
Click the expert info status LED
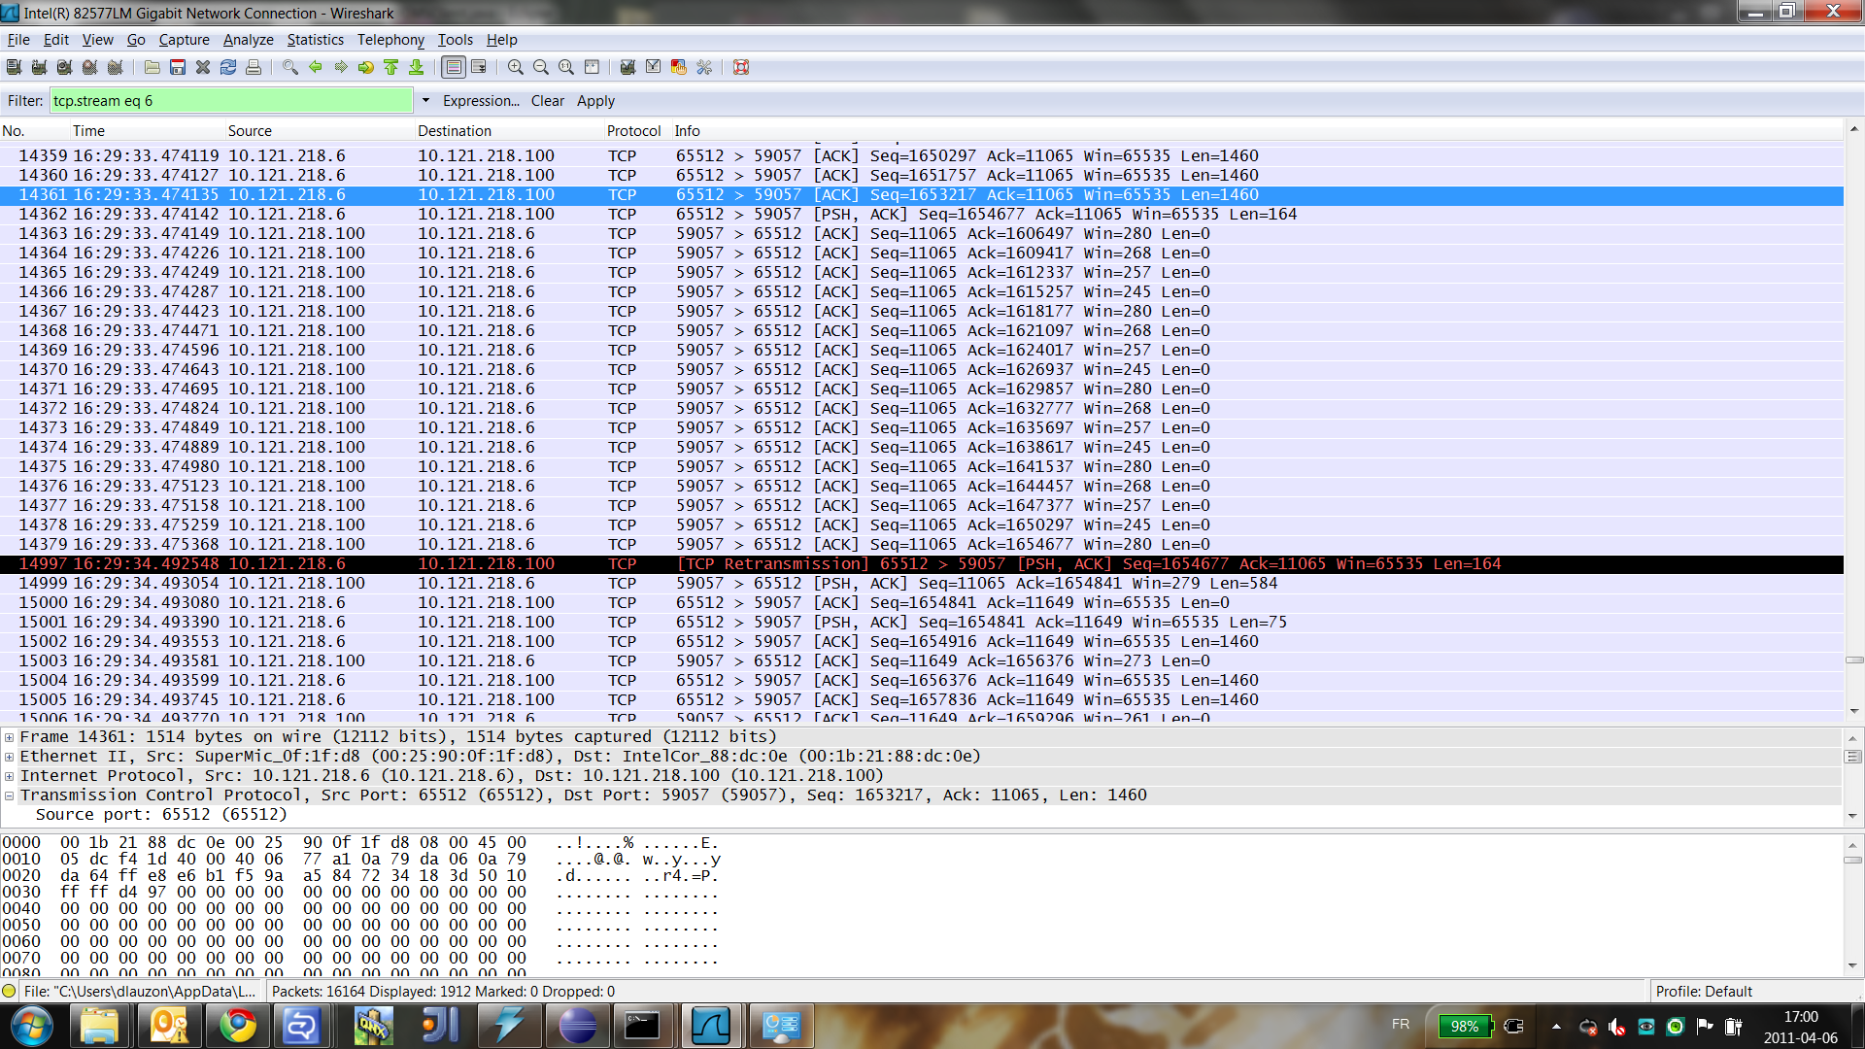point(10,992)
